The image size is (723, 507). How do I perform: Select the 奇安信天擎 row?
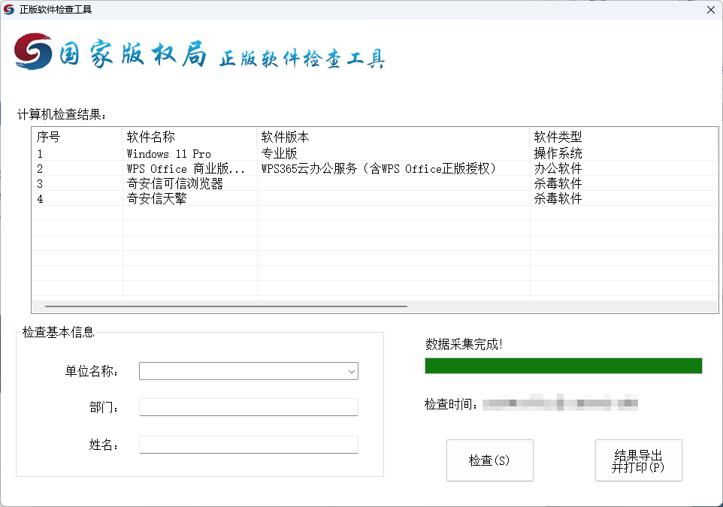[374, 198]
